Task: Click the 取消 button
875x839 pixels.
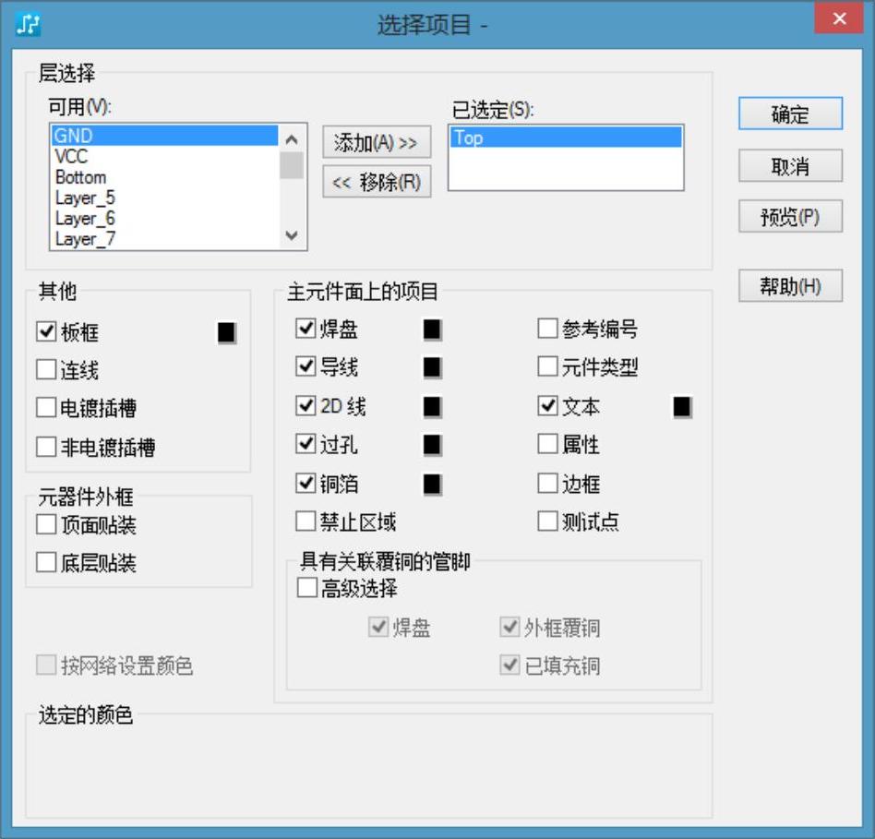Action: [x=790, y=166]
